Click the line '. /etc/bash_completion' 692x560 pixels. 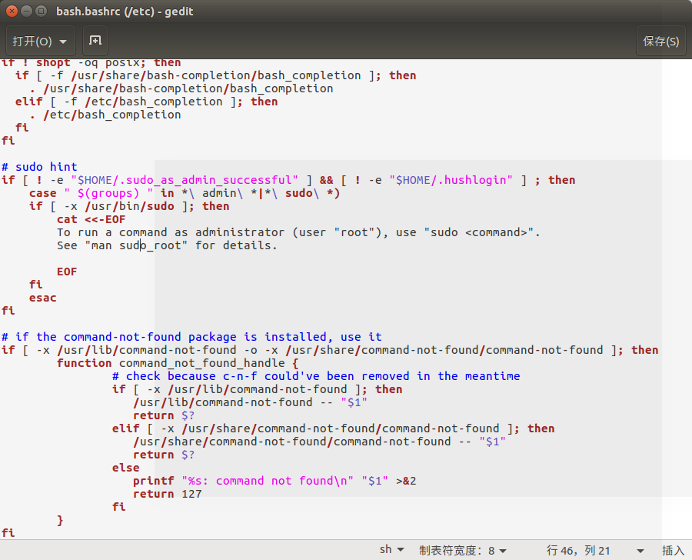[105, 115]
